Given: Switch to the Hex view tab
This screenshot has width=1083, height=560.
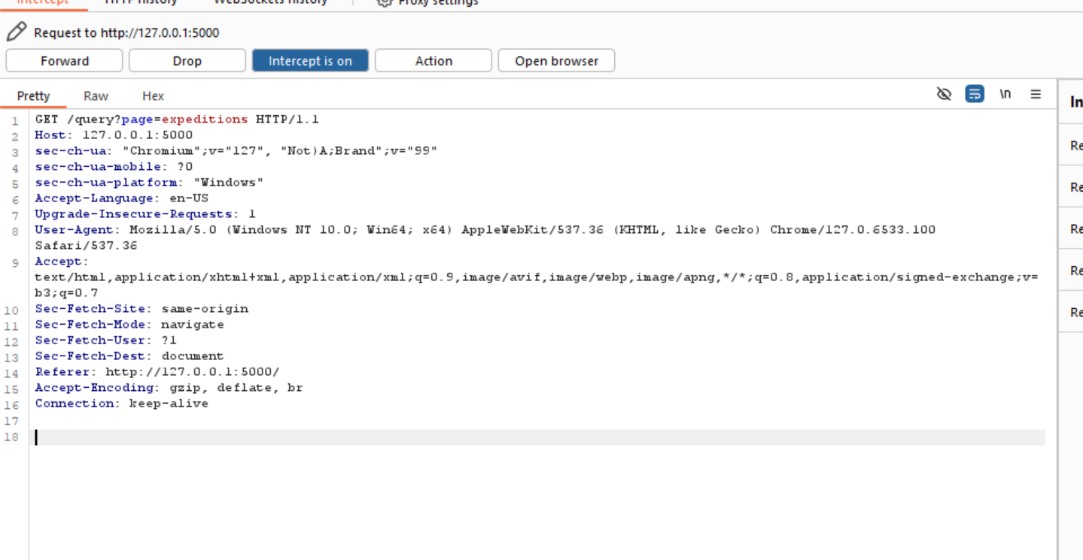Looking at the screenshot, I should tap(153, 95).
